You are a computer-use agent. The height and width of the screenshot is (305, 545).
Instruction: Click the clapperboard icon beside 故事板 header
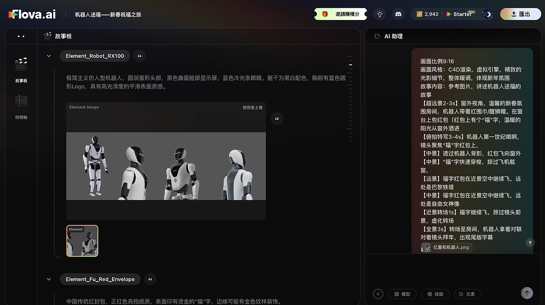pyautogui.click(x=48, y=36)
